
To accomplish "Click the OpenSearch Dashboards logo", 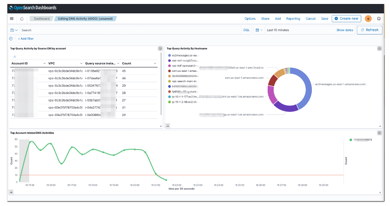I will click(33, 8).
